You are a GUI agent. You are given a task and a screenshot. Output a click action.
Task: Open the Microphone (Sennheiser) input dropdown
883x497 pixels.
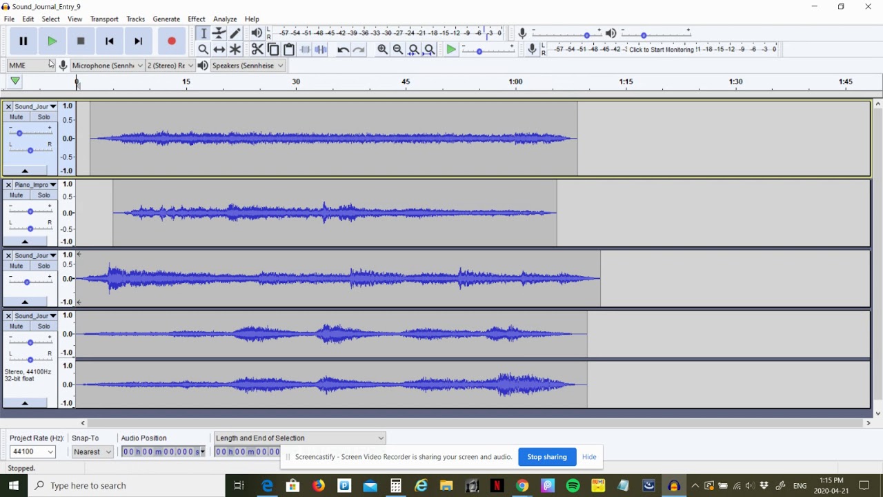[107, 66]
